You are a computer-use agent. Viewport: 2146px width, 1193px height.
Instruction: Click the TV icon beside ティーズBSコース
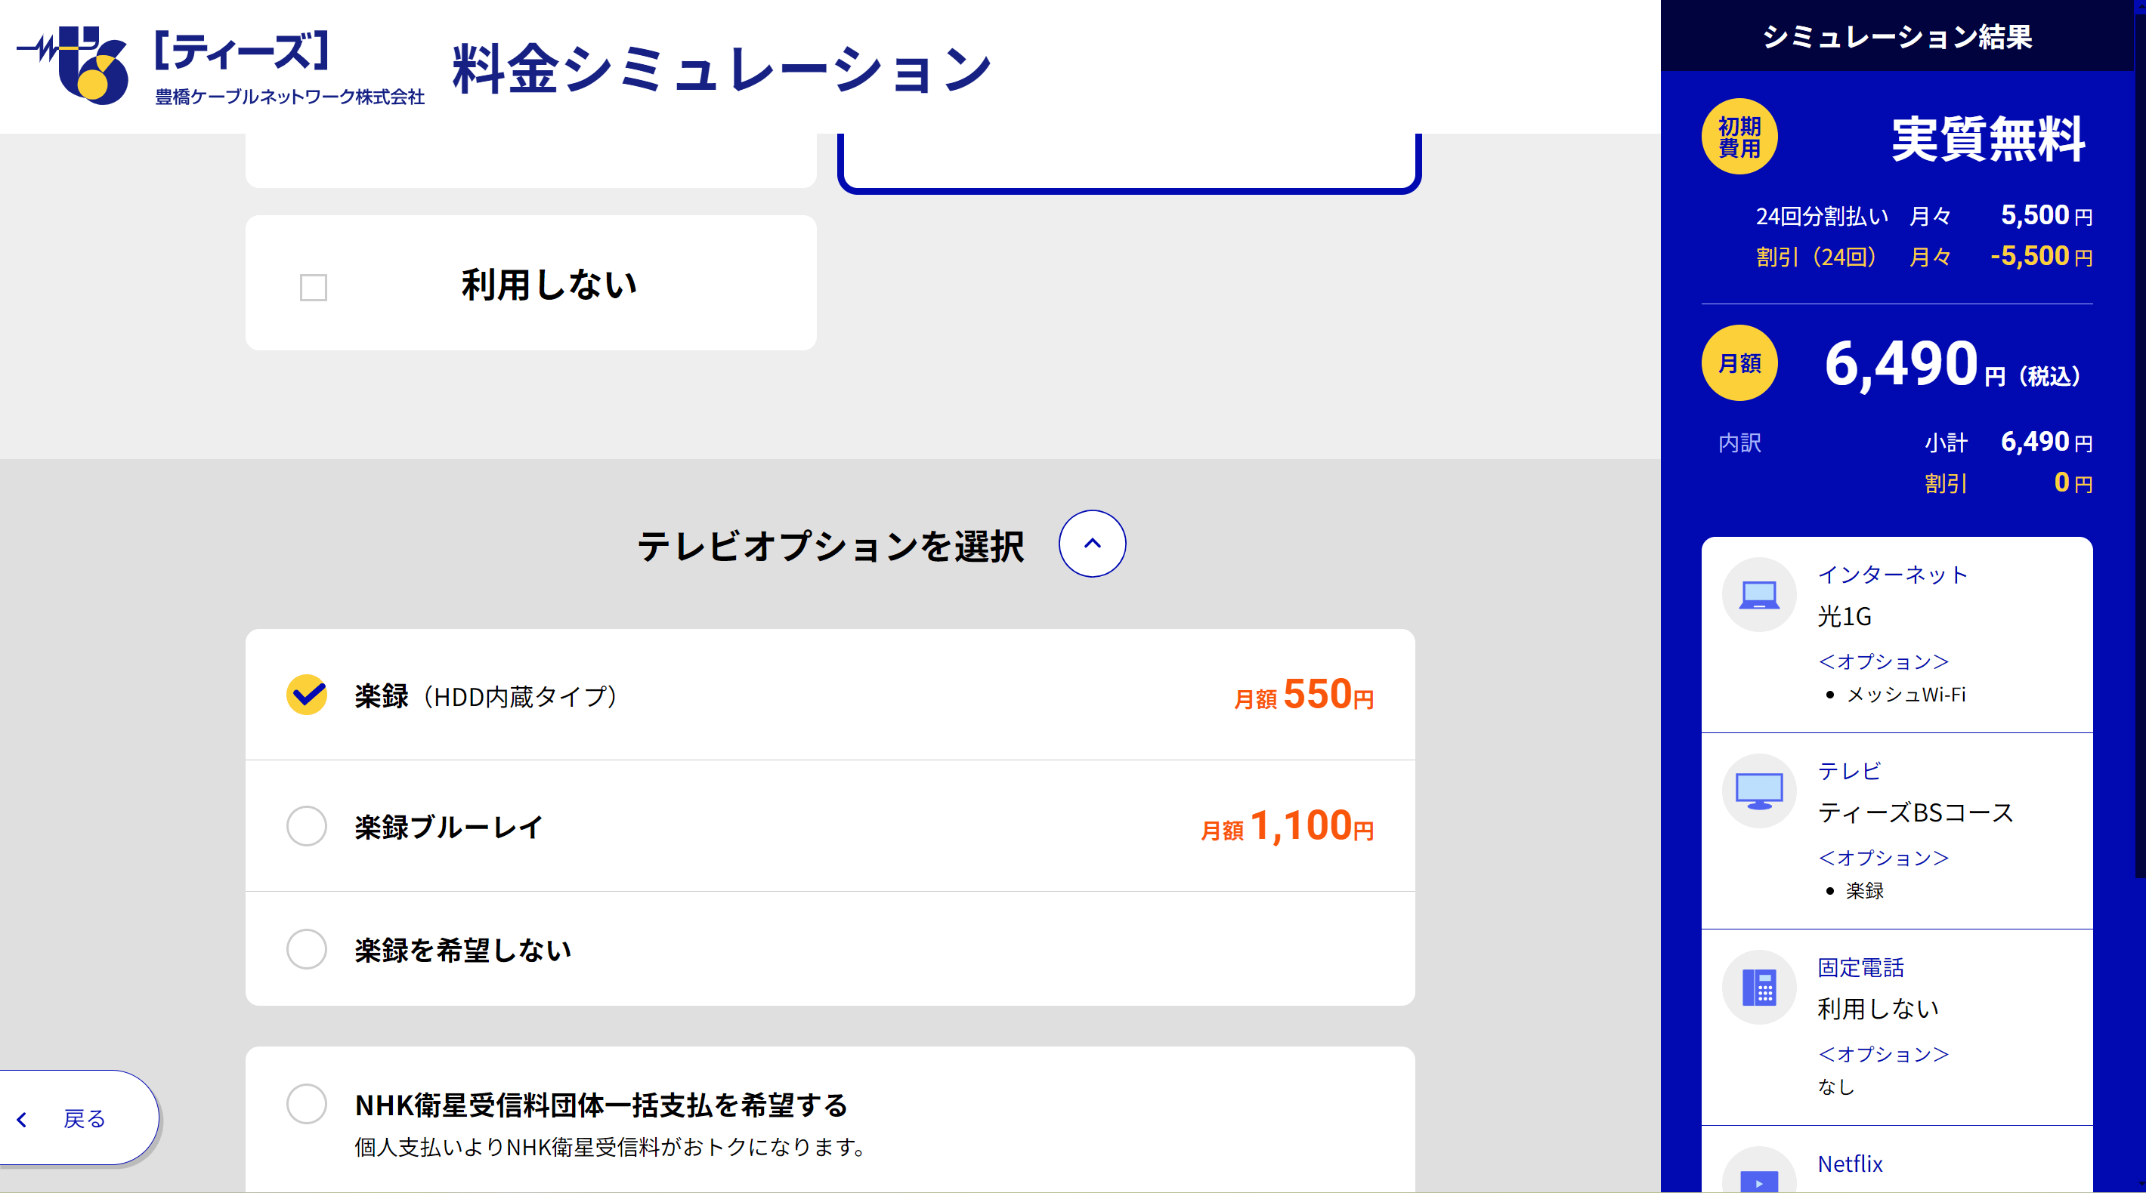pos(1759,791)
